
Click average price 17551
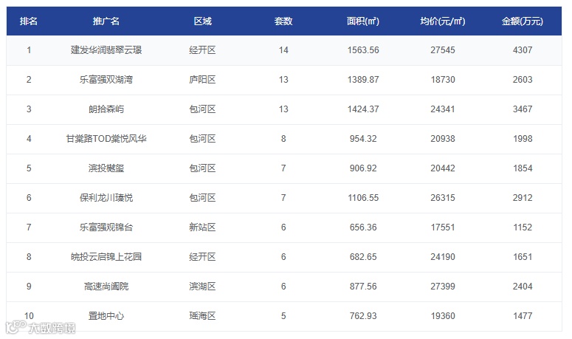443,227
